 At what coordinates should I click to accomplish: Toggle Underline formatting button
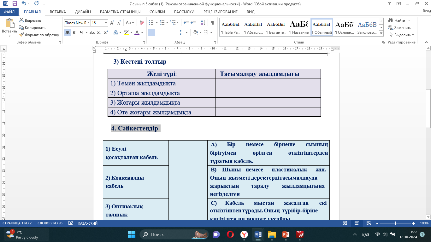(81, 32)
